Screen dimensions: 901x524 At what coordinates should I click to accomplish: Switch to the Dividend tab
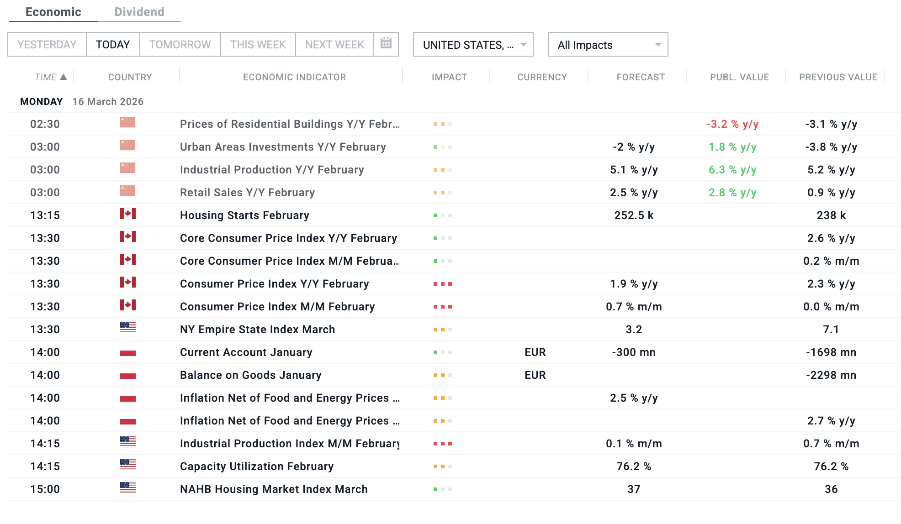(139, 12)
